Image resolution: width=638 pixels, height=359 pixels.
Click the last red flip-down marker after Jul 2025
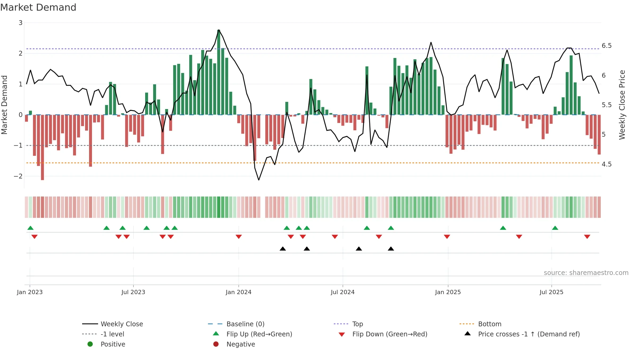tap(587, 237)
